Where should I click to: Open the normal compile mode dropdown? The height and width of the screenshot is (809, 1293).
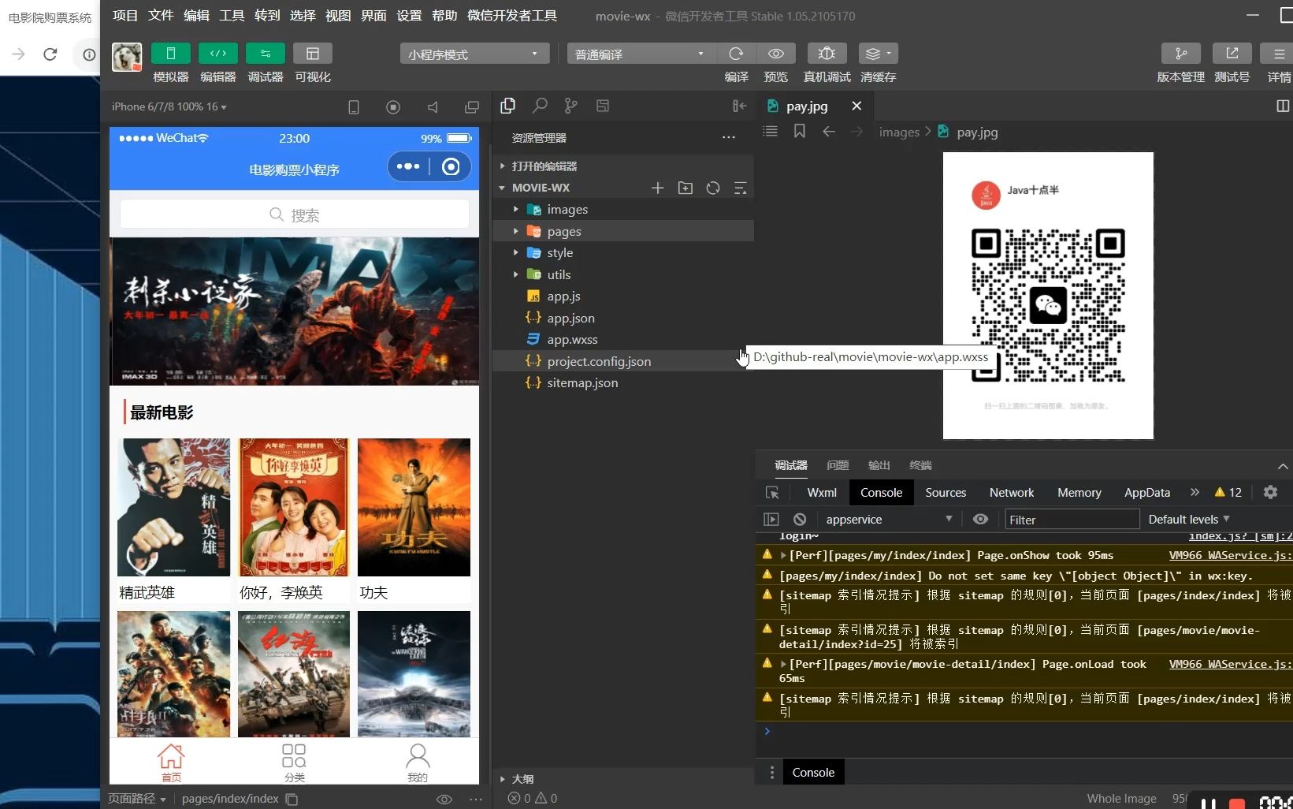point(640,54)
